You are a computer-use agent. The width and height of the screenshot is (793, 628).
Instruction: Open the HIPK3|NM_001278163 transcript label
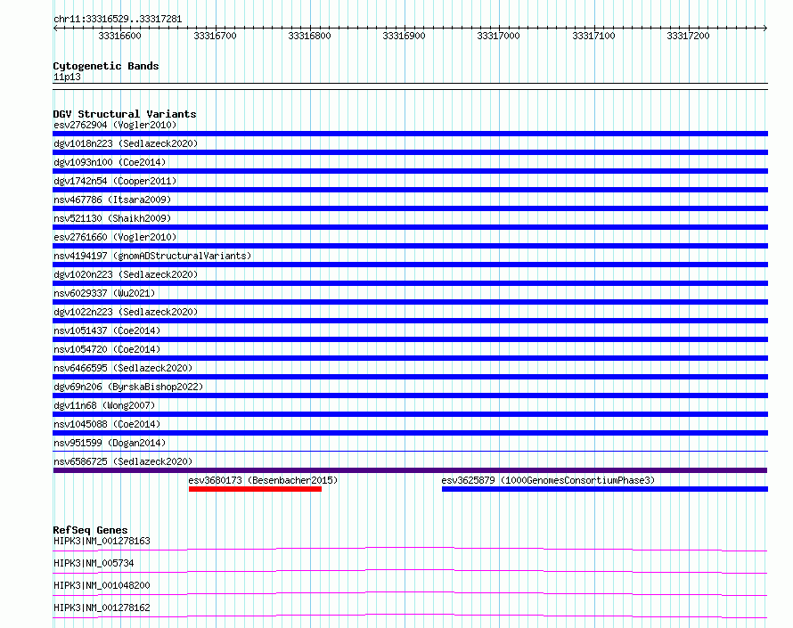click(102, 541)
